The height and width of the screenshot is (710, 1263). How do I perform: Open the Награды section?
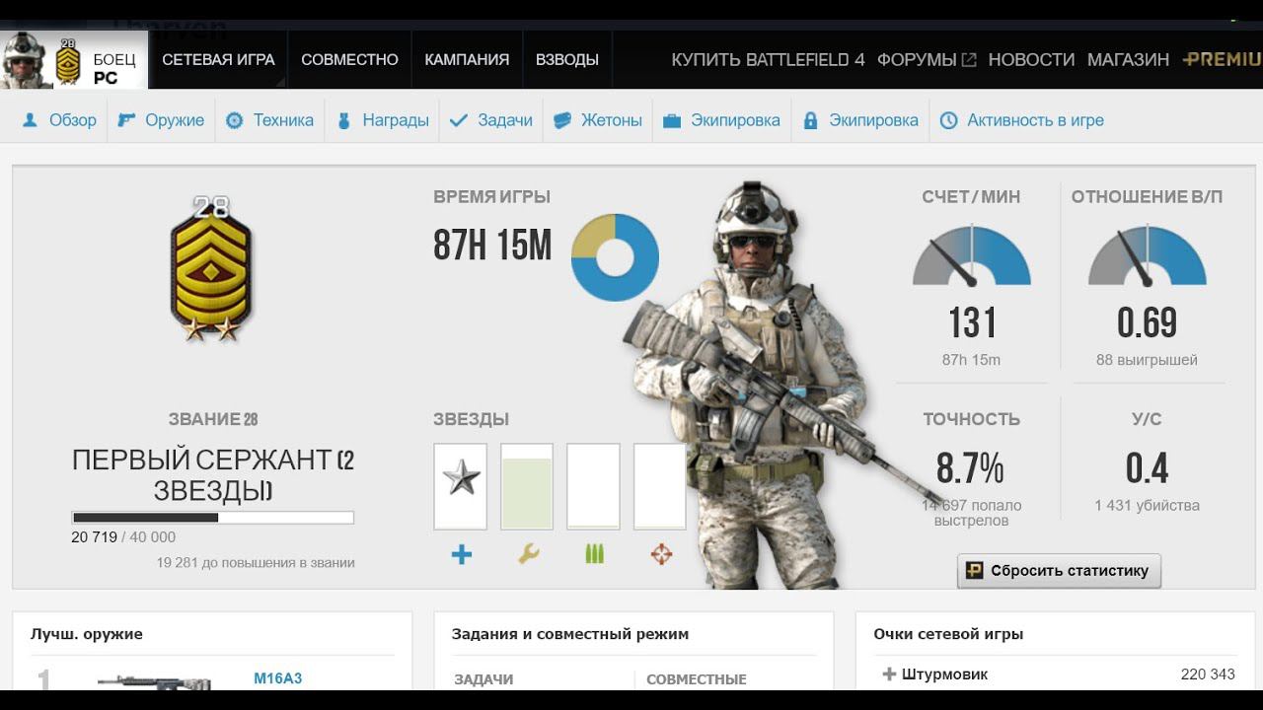(x=396, y=120)
